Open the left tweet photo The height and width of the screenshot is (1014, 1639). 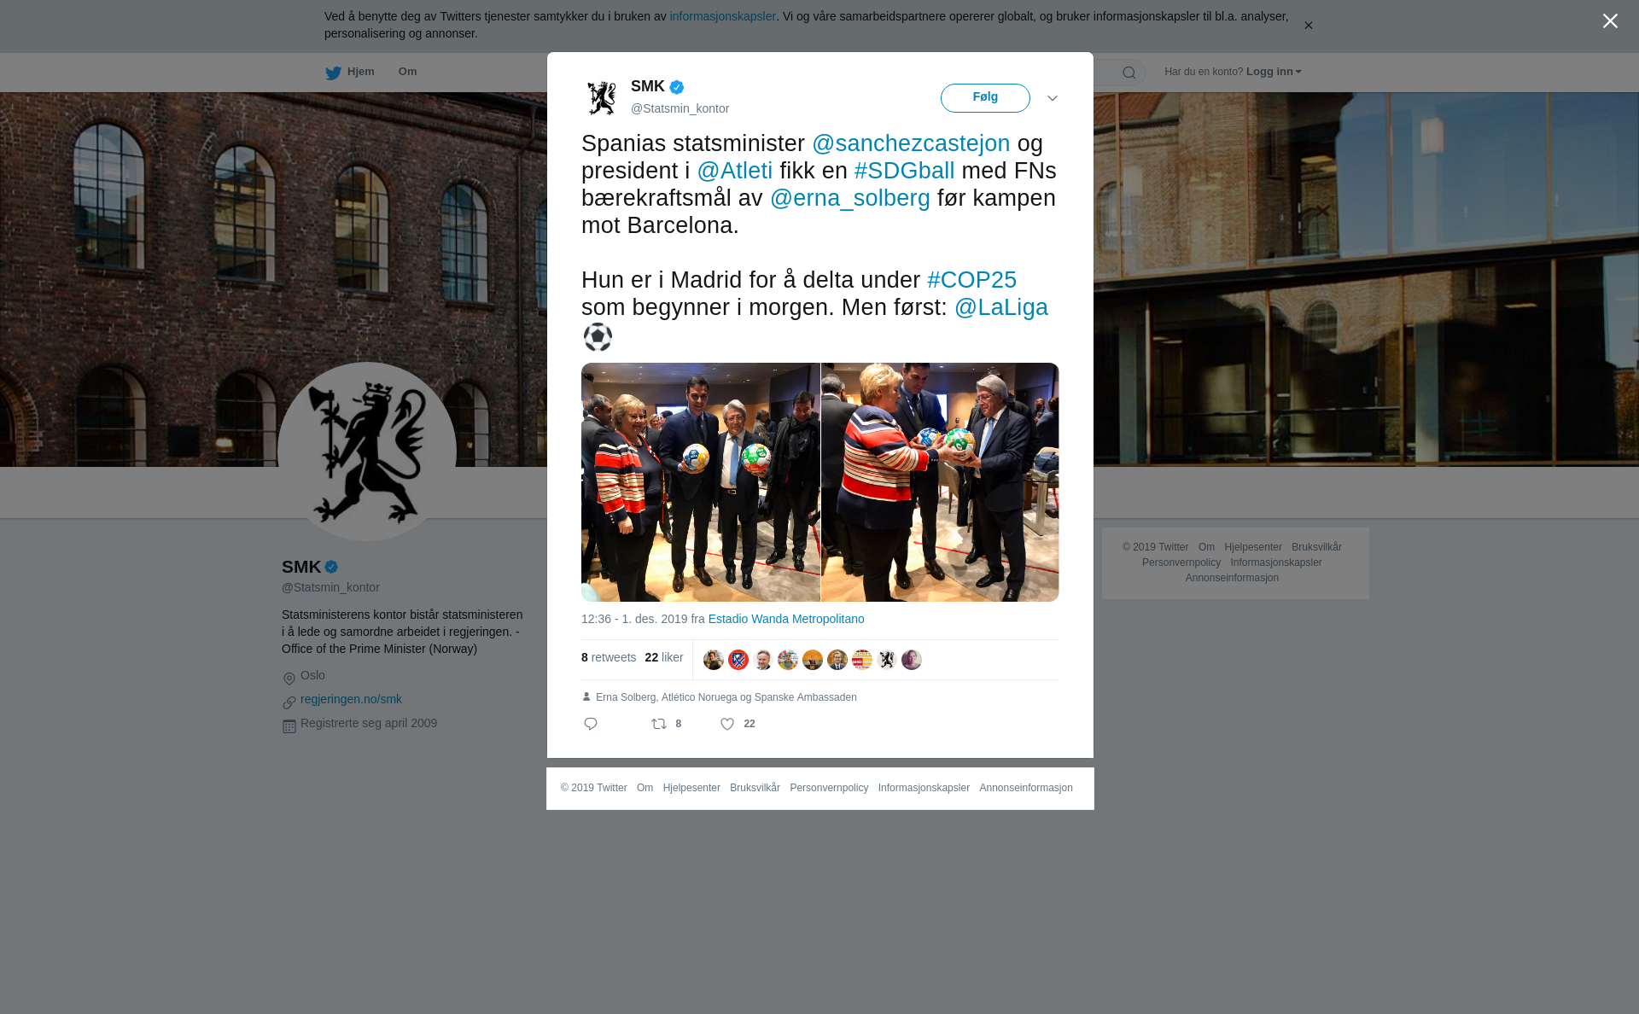(701, 482)
